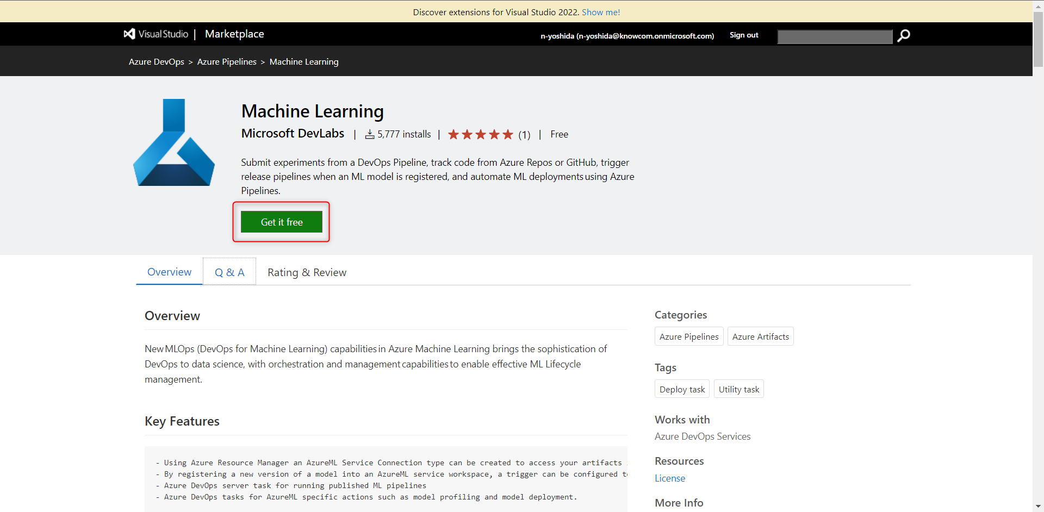The image size is (1044, 512).
Task: Open the Rating & Review tab
Action: click(307, 272)
